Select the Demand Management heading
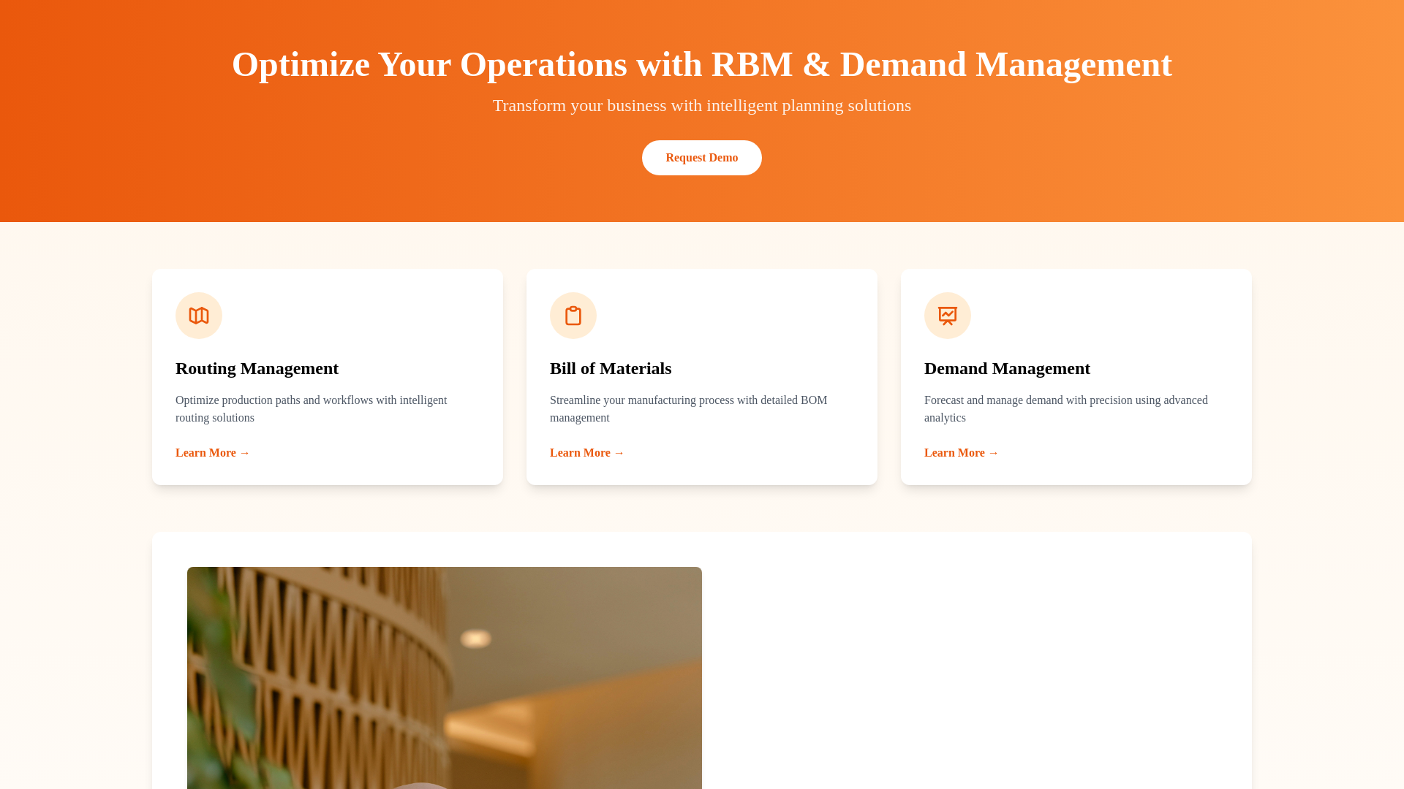Image resolution: width=1404 pixels, height=789 pixels. pos(1007,368)
